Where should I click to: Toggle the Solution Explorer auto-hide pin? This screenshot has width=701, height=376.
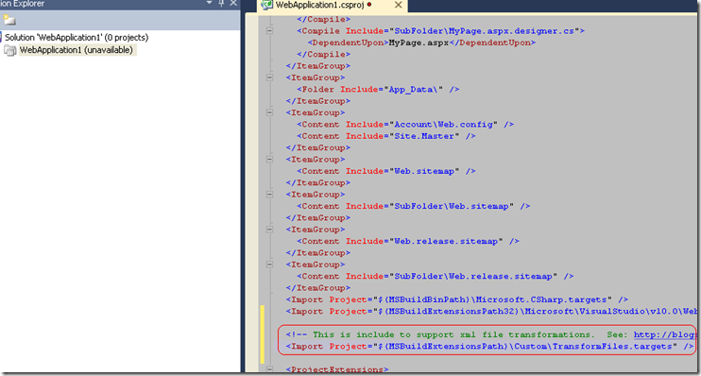(x=221, y=3)
